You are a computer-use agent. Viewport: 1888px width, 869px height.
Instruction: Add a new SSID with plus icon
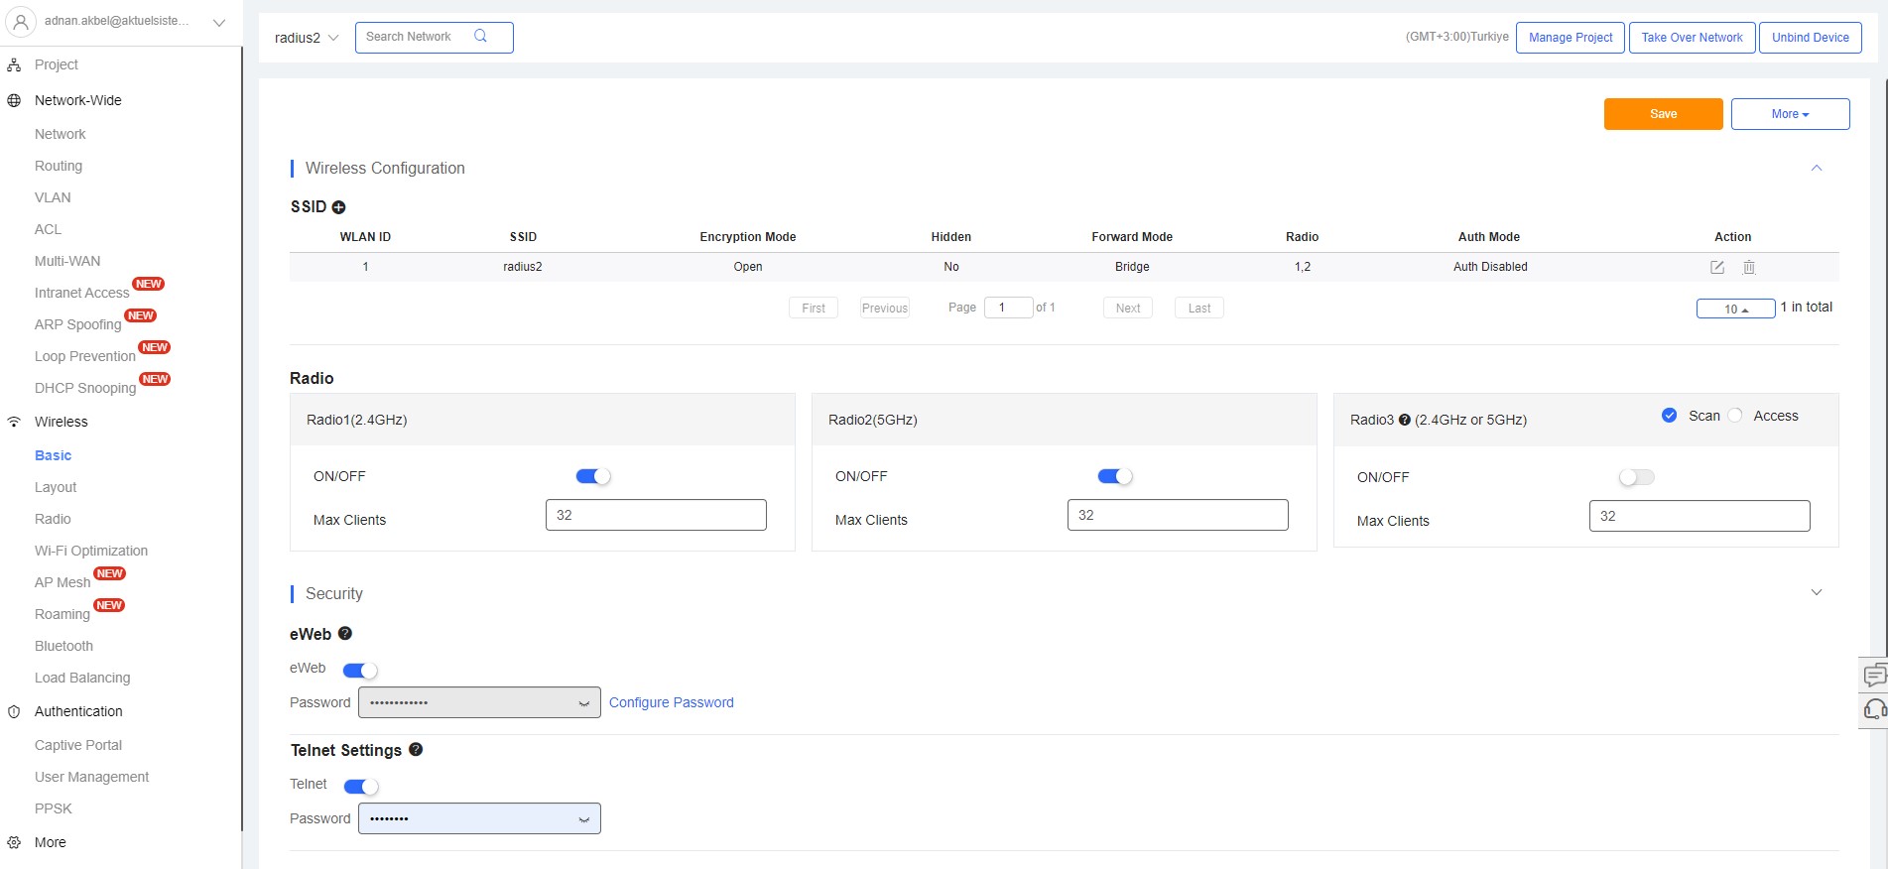pos(338,207)
